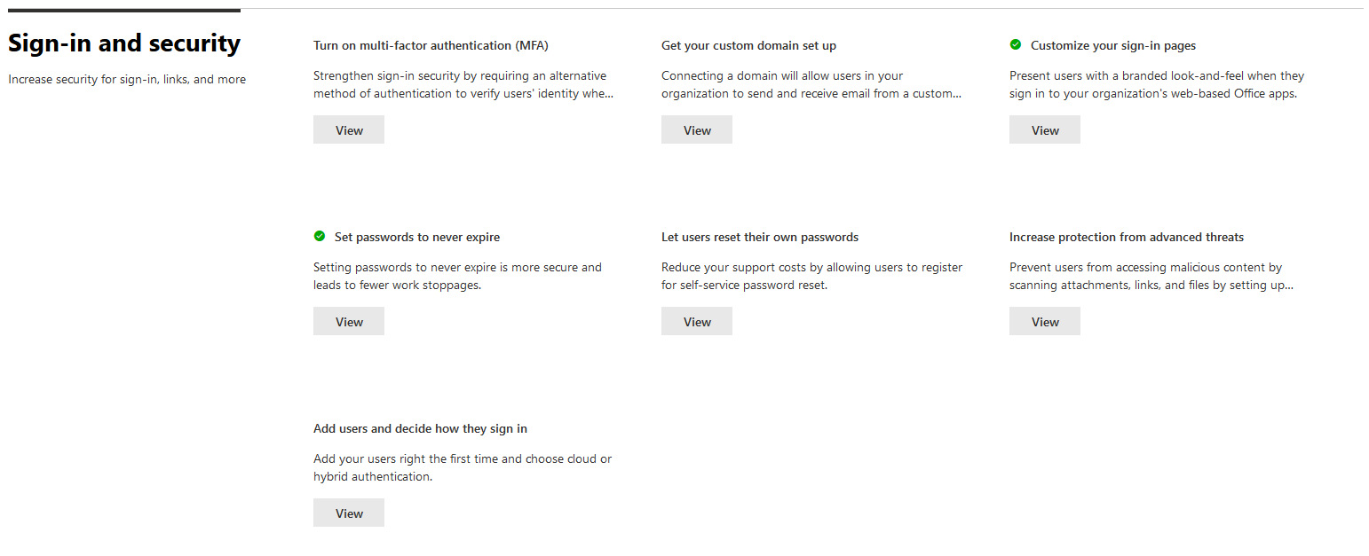Click View under Increase protection from advanced threats
1369x556 pixels.
coord(1045,321)
